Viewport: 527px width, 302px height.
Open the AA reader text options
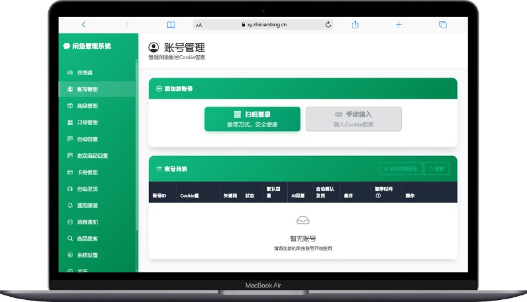199,25
